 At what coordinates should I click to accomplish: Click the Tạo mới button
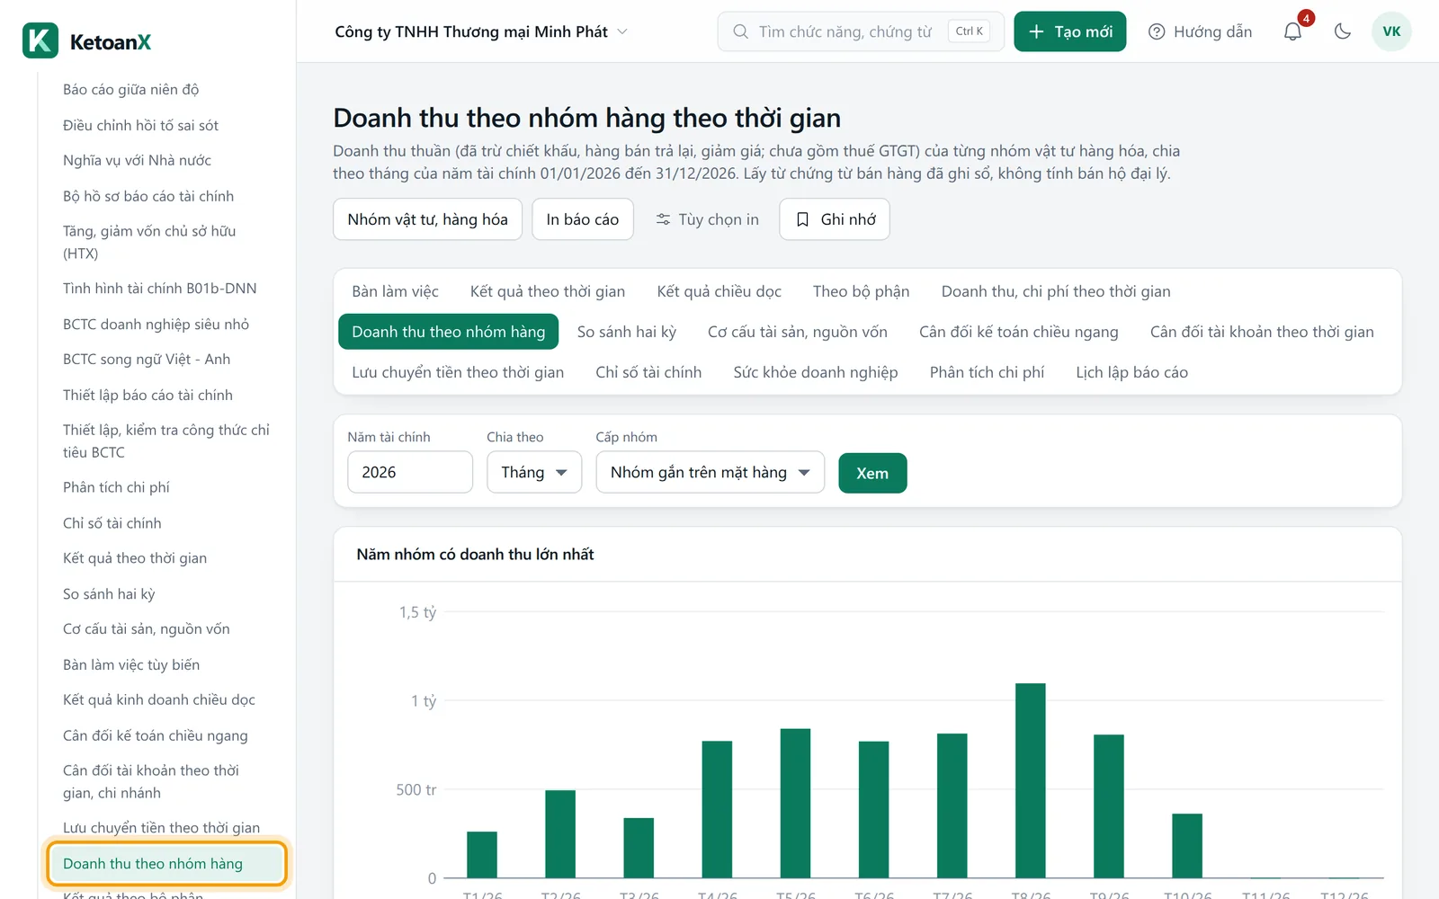1070,31
